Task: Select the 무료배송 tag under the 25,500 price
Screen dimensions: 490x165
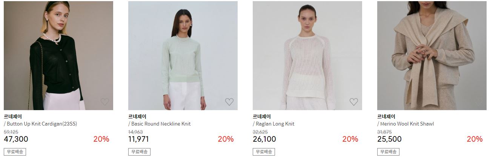Action: (388, 152)
